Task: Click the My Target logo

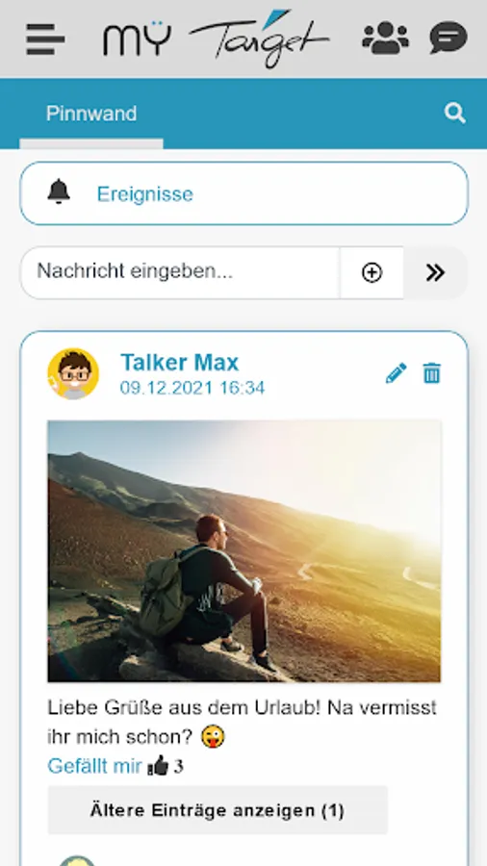Action: pos(216,38)
